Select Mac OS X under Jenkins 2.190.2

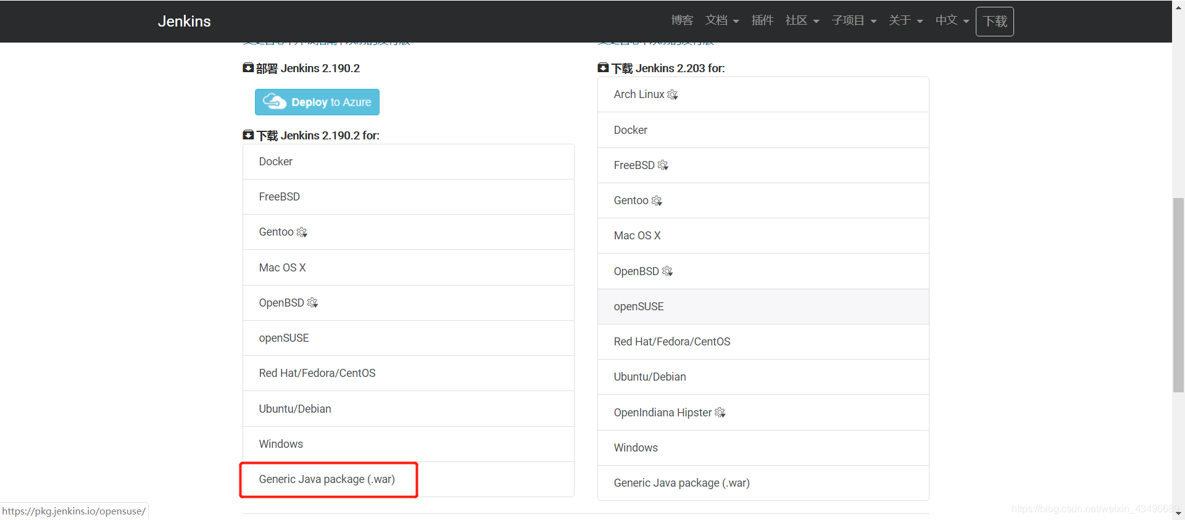pos(409,268)
